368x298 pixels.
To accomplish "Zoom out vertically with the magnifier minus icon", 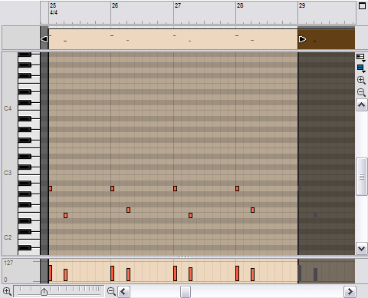I will 361,92.
